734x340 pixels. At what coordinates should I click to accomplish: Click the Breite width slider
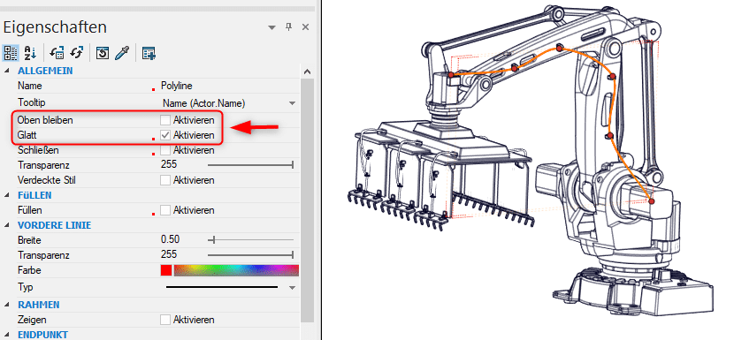click(250, 240)
